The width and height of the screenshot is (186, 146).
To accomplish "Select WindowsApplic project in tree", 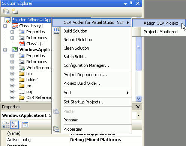I will pyautogui.click(x=35, y=50).
